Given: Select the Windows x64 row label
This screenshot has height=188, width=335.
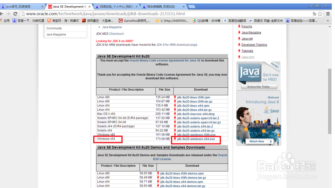Looking at the screenshot, I should pos(106,139).
